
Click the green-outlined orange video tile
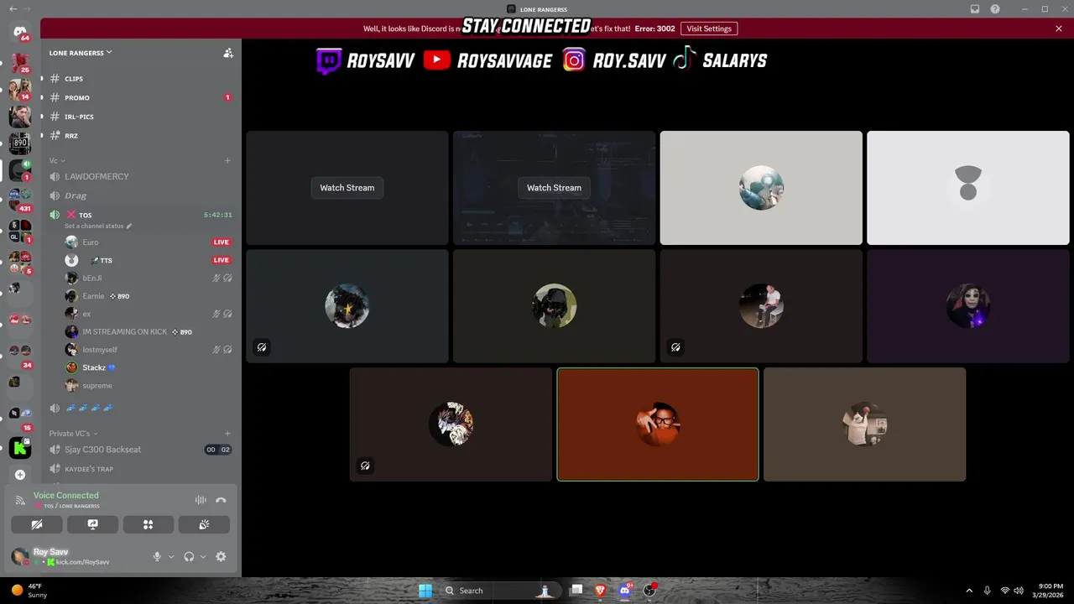pyautogui.click(x=658, y=424)
